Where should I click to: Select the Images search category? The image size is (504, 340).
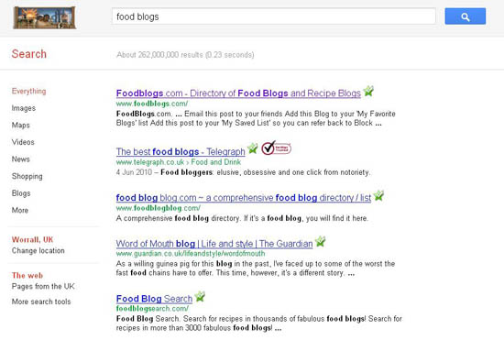(x=24, y=108)
